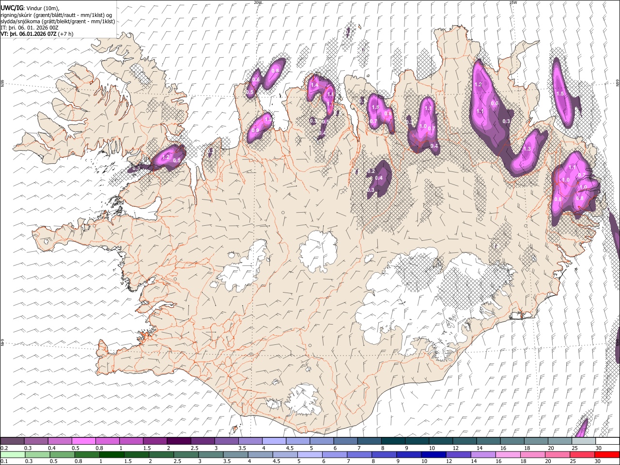Screen dimensions: 620x465
Task: Pick deep blue lower swatch 10–12
Action: [x=434, y=454]
